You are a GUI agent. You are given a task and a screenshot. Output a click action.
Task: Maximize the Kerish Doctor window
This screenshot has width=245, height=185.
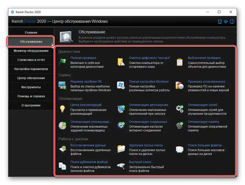[219, 12]
